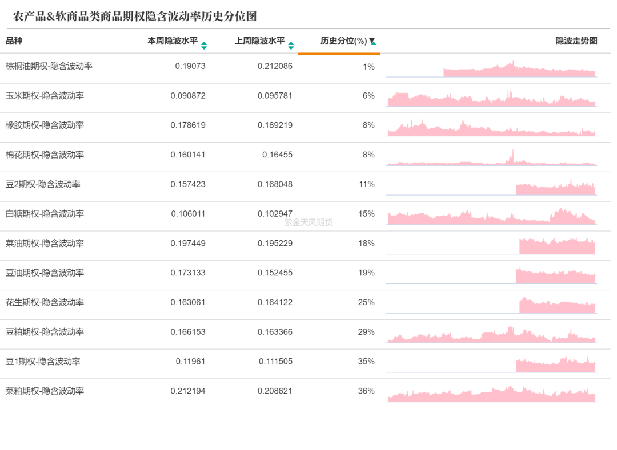
Task: Click the 19% percentile for 豆油期权
Action: (x=366, y=273)
